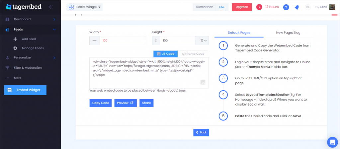Image resolution: width=340 pixels, height=149 pixels.
Task: Click inside the embed code textarea
Action: (149, 73)
